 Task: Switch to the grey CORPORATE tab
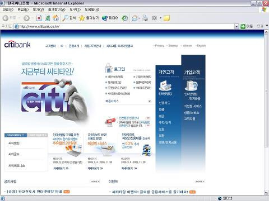tap(38, 135)
